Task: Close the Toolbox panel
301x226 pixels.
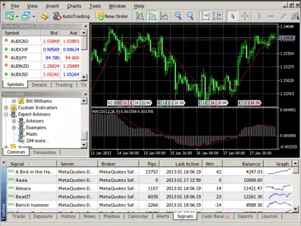Action: pos(3,163)
